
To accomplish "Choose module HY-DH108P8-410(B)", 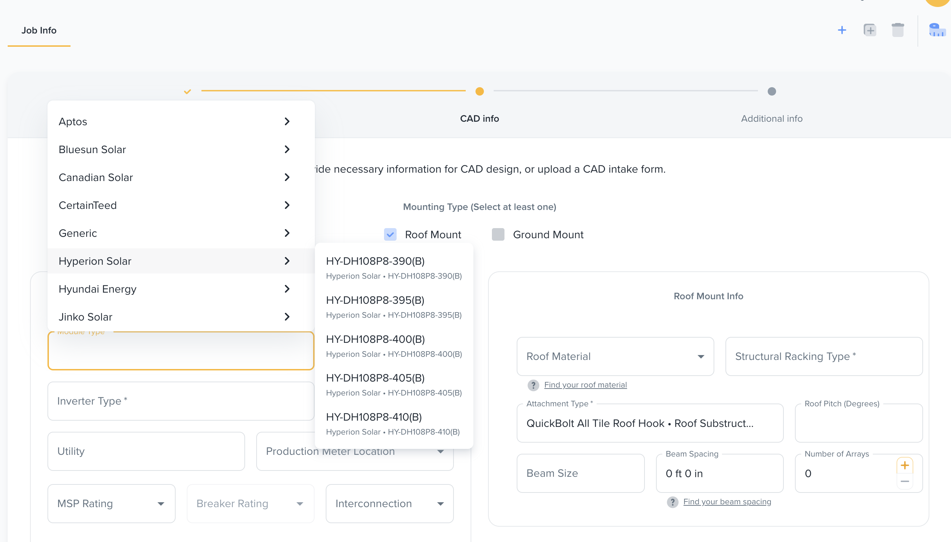I will [394, 424].
